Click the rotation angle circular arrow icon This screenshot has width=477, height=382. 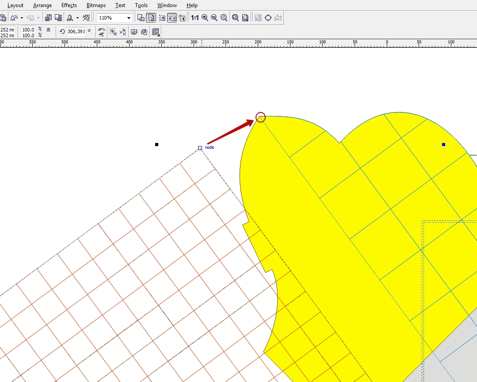pyautogui.click(x=62, y=31)
